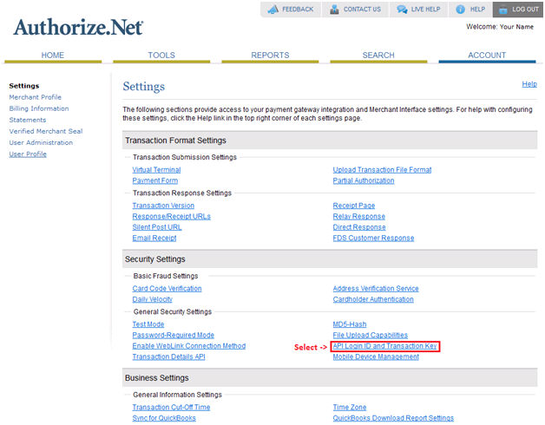Open MD5-Hash settings
This screenshot has height=425, width=545.
pos(350,324)
